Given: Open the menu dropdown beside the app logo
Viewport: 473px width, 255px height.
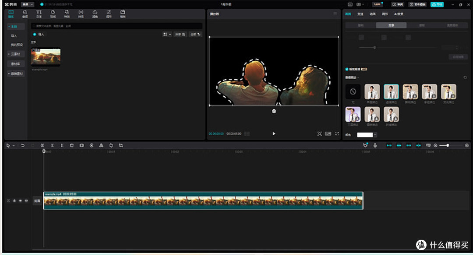Looking at the screenshot, I should 28,4.
